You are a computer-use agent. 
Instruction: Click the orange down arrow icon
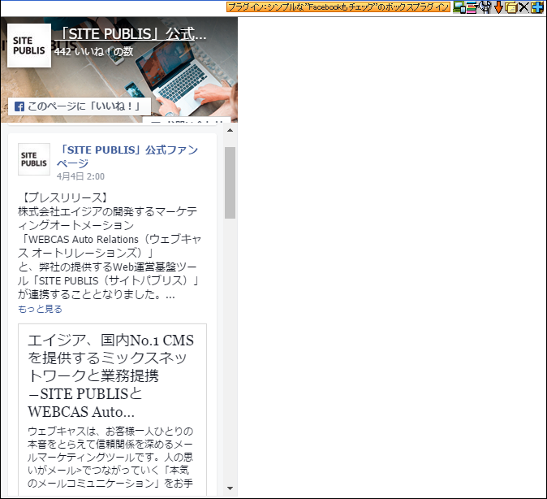pos(498,7)
